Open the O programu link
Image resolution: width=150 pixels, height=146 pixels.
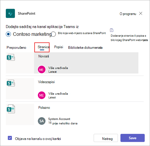(128, 14)
